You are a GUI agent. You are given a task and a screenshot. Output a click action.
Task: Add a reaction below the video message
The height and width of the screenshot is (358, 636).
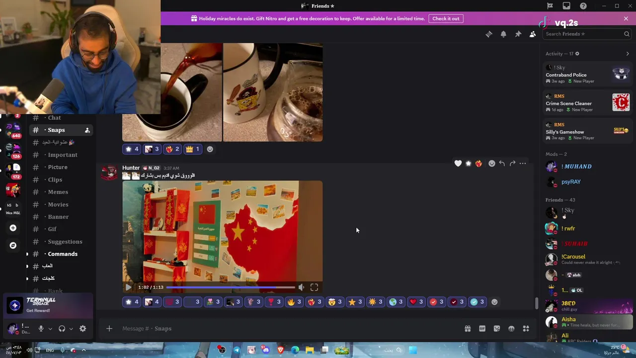[x=494, y=302]
